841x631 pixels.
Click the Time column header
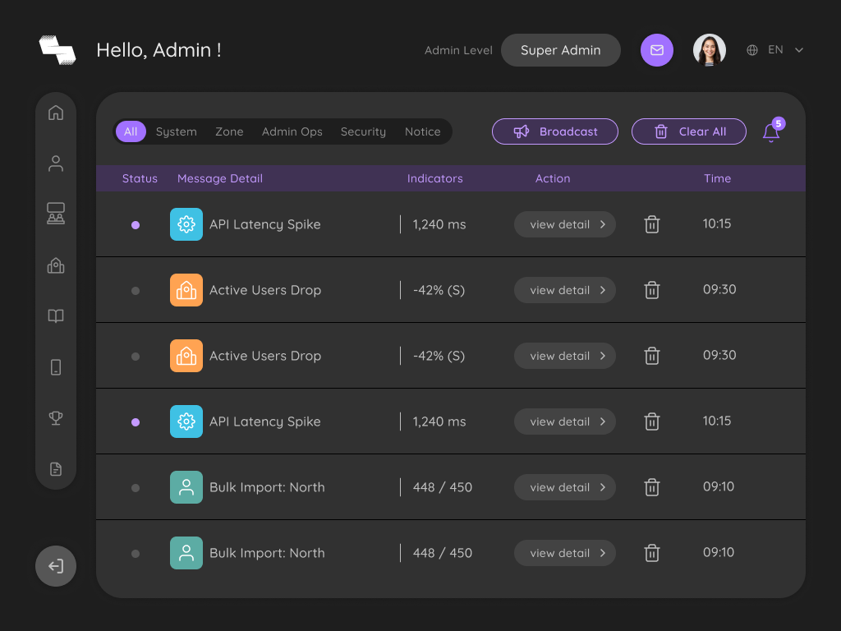[718, 178]
